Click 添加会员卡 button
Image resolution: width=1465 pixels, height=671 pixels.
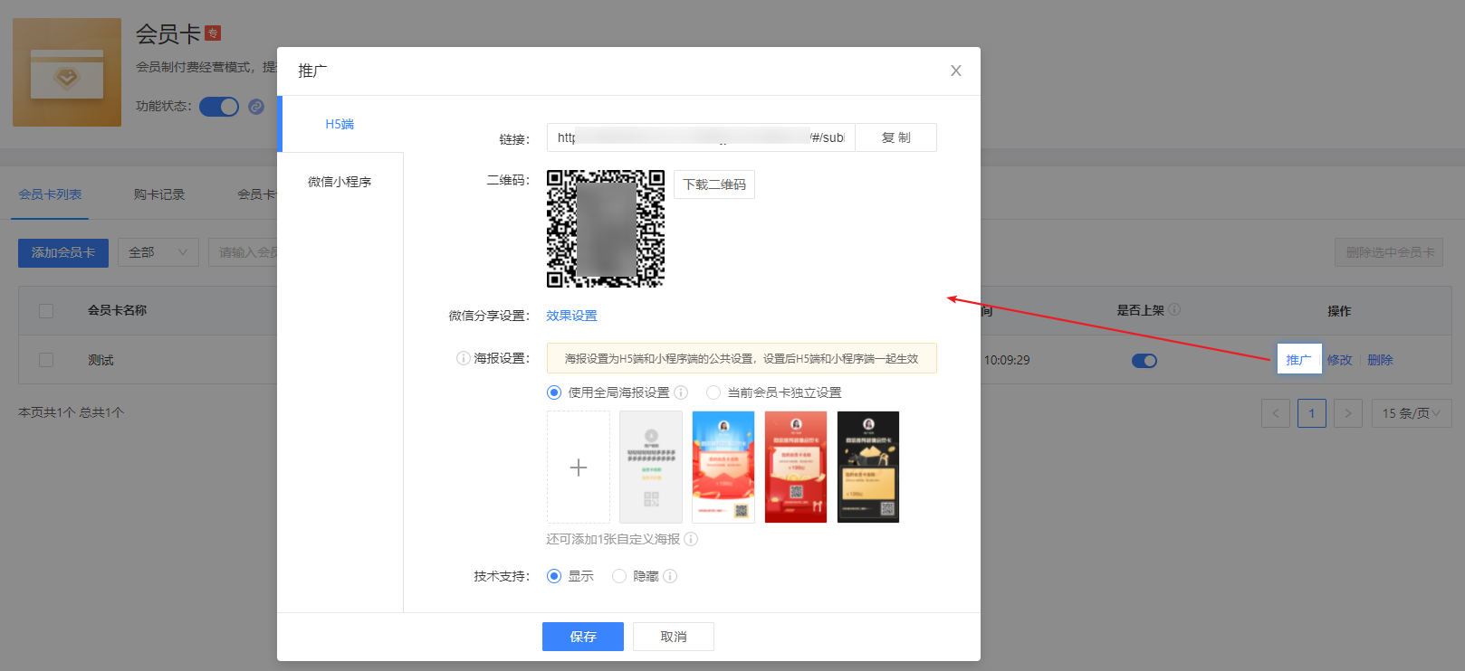63,252
